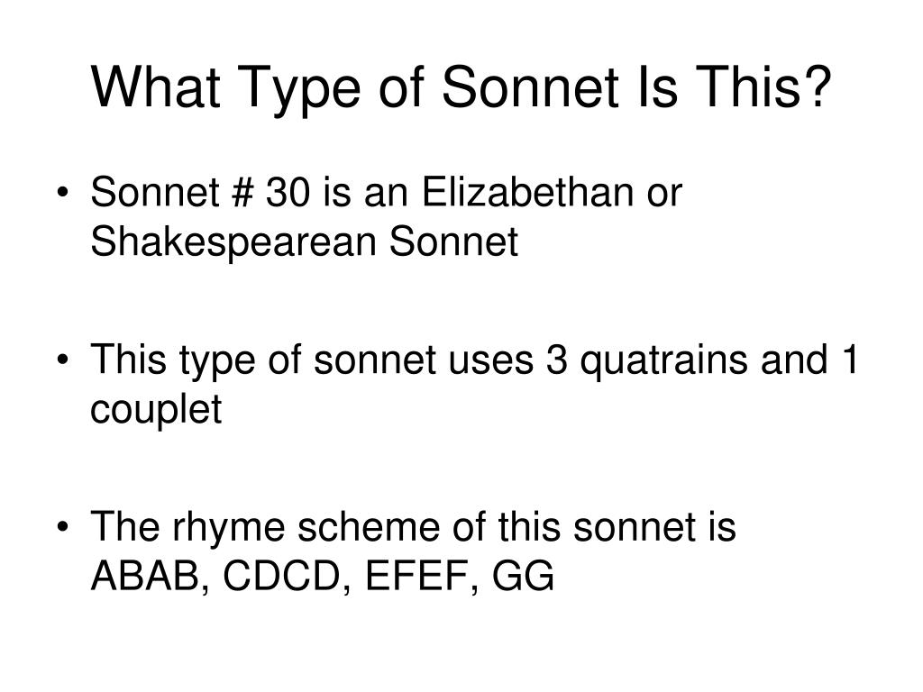Screen dimensions: 923x692
Task: Click the word 'couplet'
Action: click(156, 412)
